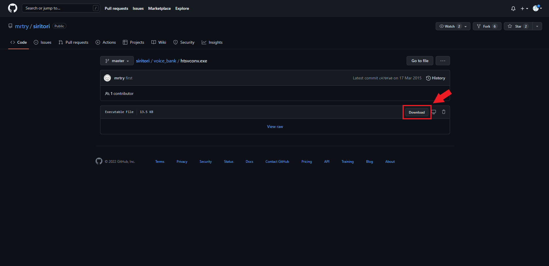Open the Blog footer link
The height and width of the screenshot is (266, 549).
[x=369, y=162]
